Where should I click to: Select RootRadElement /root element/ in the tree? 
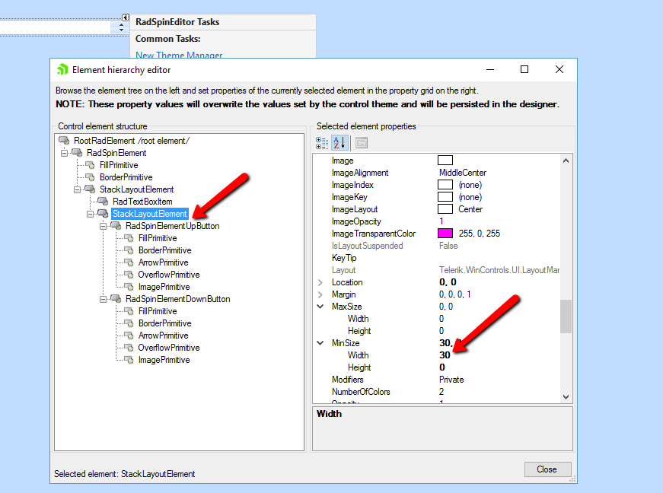(132, 140)
